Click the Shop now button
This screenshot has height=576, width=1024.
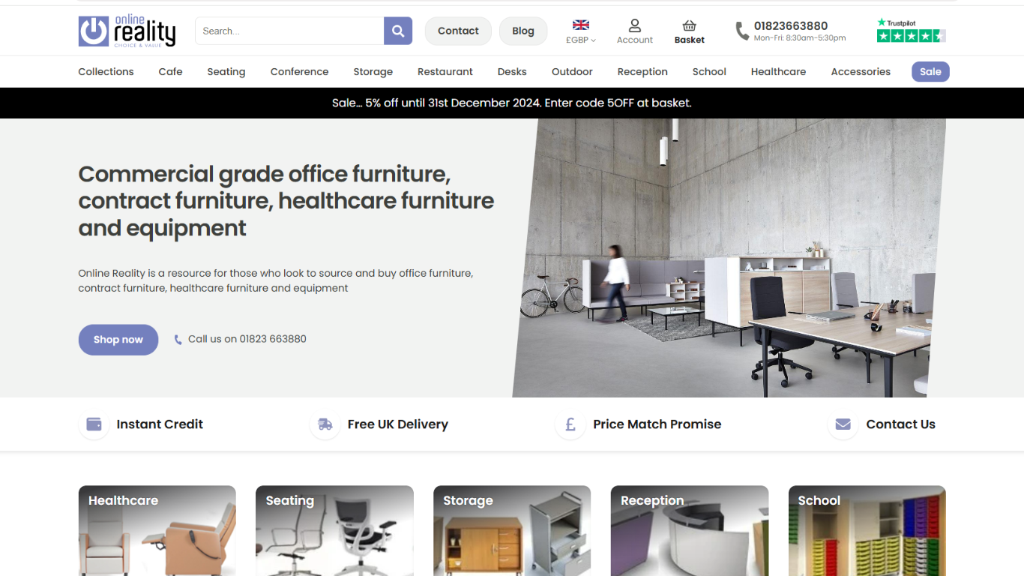pos(118,340)
